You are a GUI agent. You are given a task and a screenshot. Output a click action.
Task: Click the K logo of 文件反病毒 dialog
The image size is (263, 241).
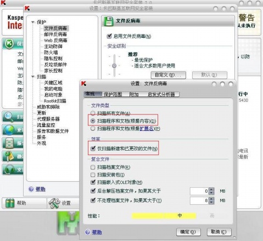pyautogui.click(x=83, y=84)
